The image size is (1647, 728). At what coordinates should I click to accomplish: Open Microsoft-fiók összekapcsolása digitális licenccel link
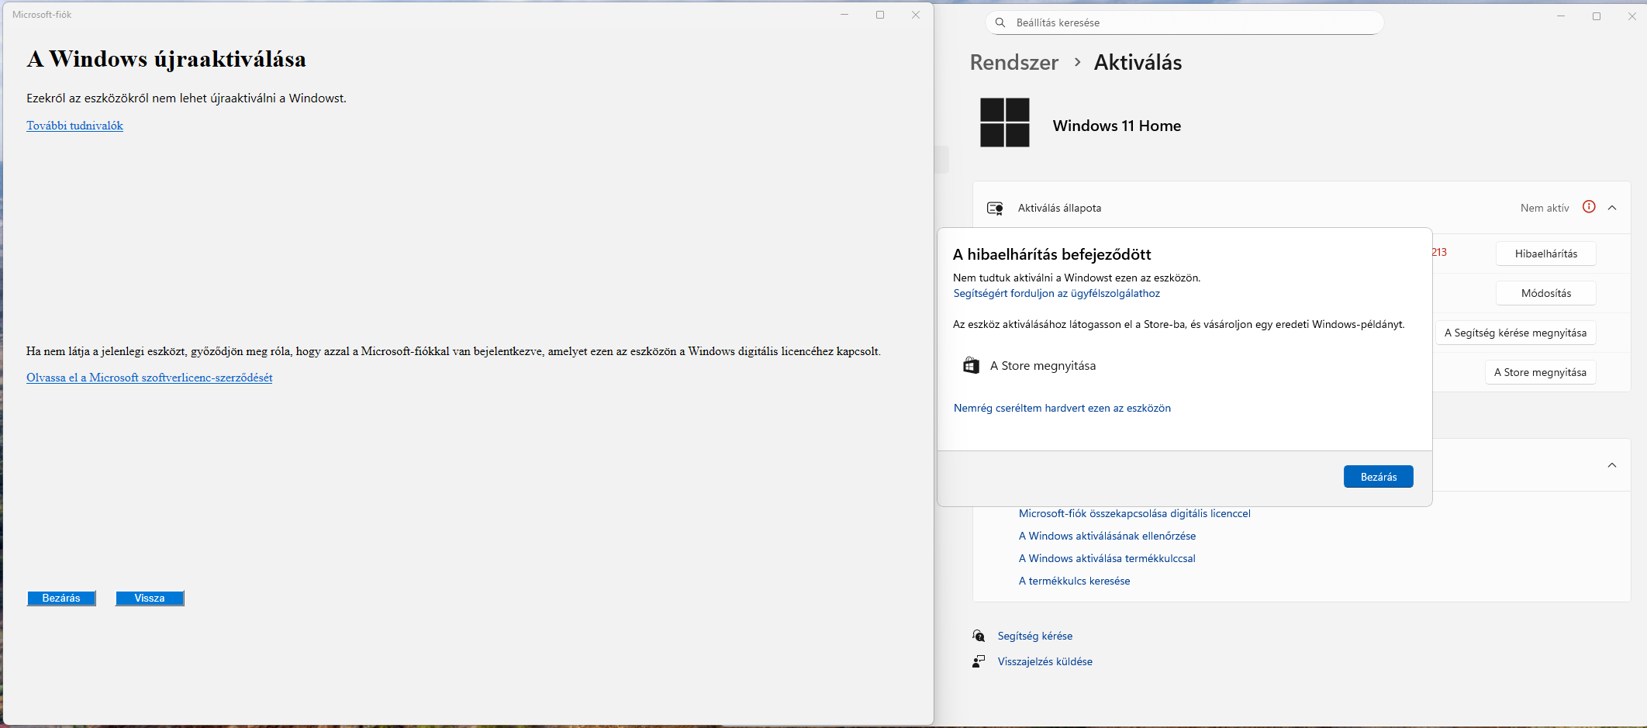[x=1134, y=514]
